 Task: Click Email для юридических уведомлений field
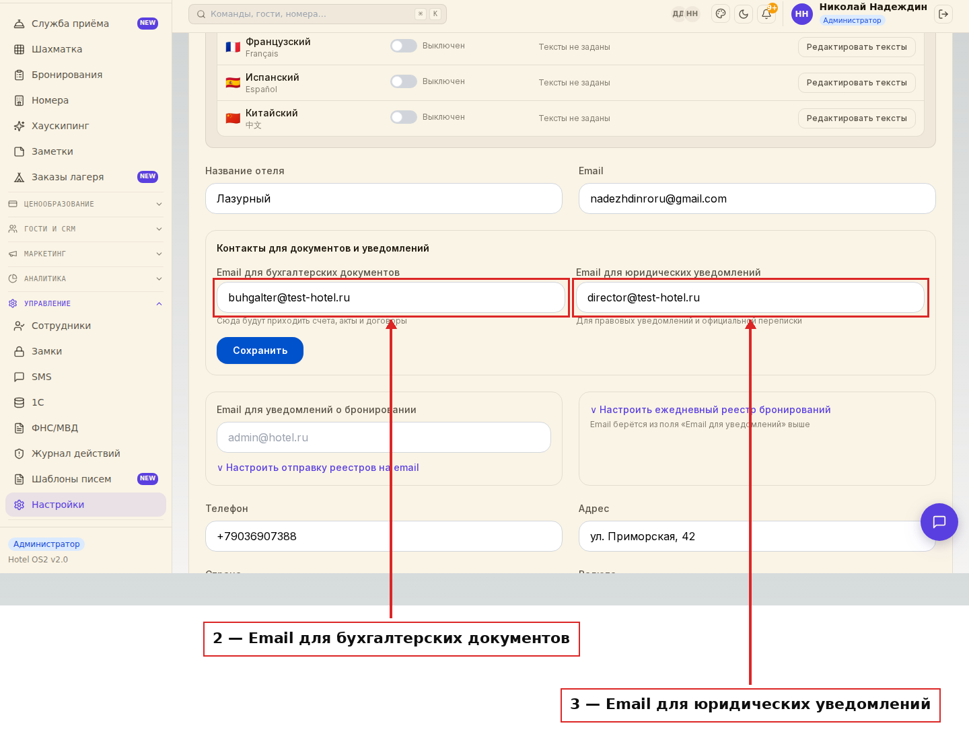coord(750,297)
